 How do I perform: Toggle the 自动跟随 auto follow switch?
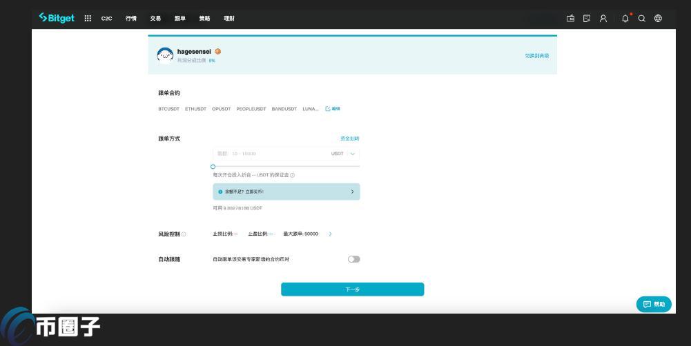click(x=354, y=259)
